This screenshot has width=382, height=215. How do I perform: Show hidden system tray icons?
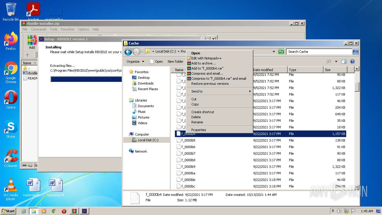pyautogui.click(x=333, y=211)
